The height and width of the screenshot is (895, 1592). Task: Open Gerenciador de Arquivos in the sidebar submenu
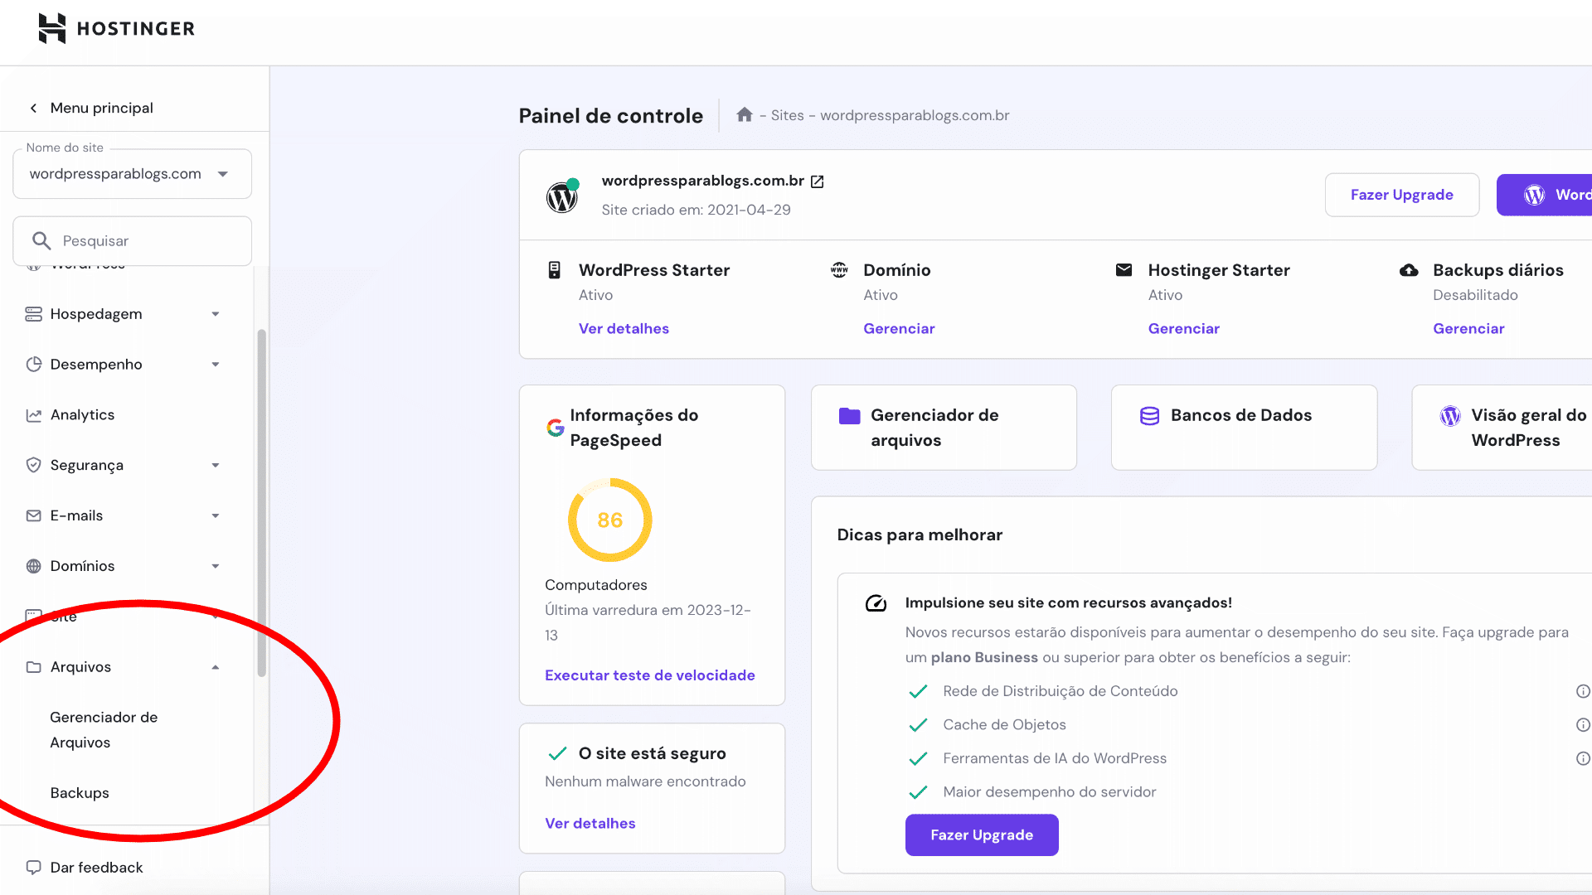pos(104,730)
